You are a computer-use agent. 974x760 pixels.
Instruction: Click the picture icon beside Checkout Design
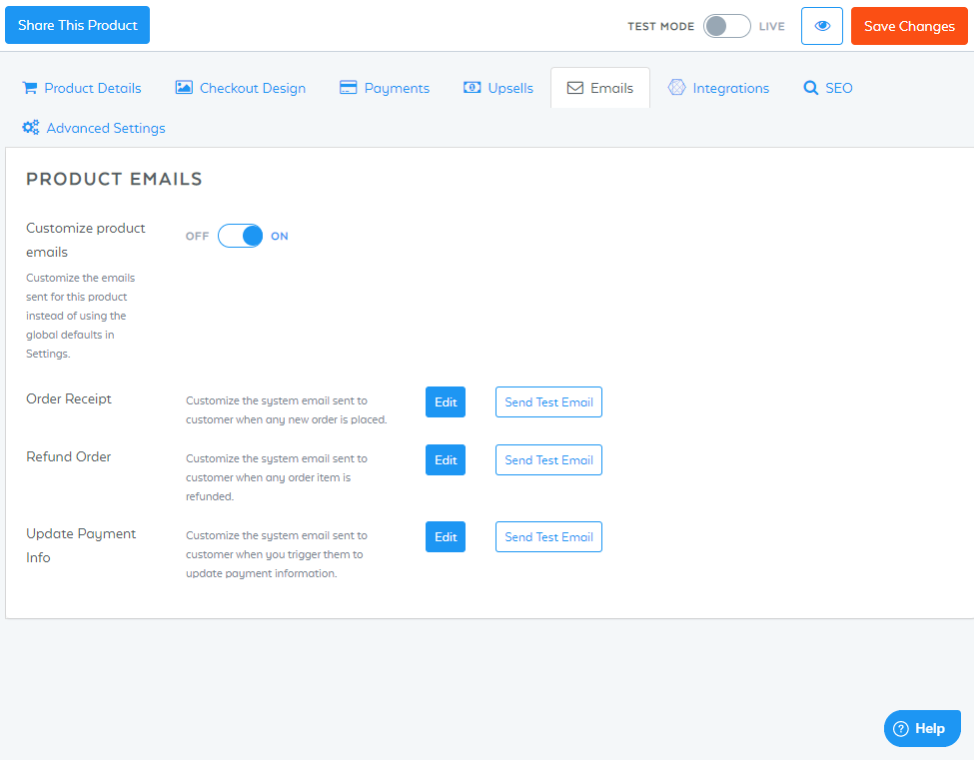point(184,88)
